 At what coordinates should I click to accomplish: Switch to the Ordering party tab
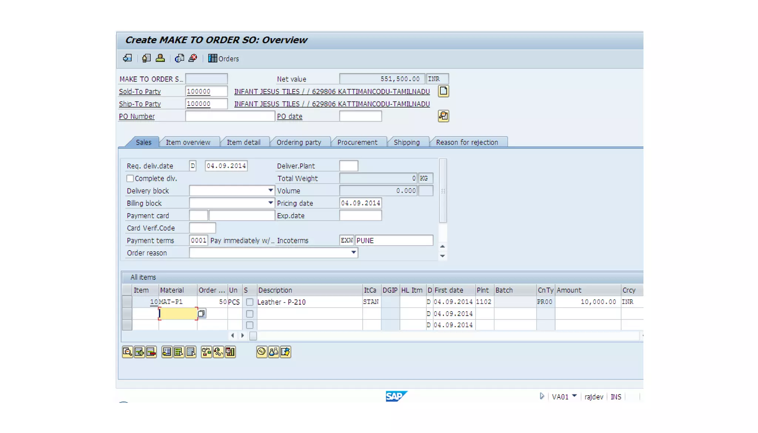click(x=299, y=142)
